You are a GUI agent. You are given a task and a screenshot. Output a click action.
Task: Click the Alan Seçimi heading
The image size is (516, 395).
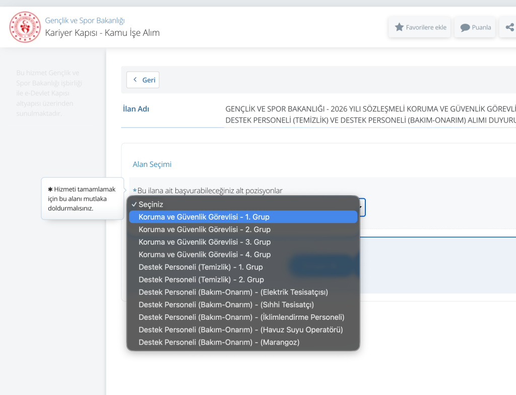click(152, 164)
